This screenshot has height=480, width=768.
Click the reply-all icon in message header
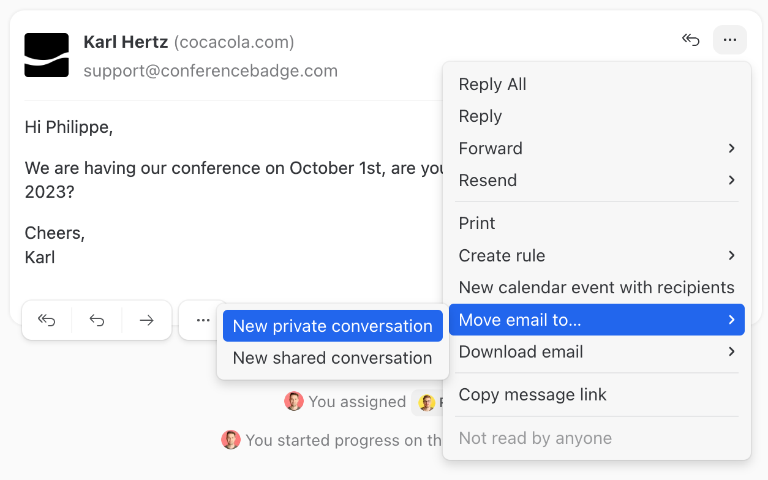pos(691,40)
